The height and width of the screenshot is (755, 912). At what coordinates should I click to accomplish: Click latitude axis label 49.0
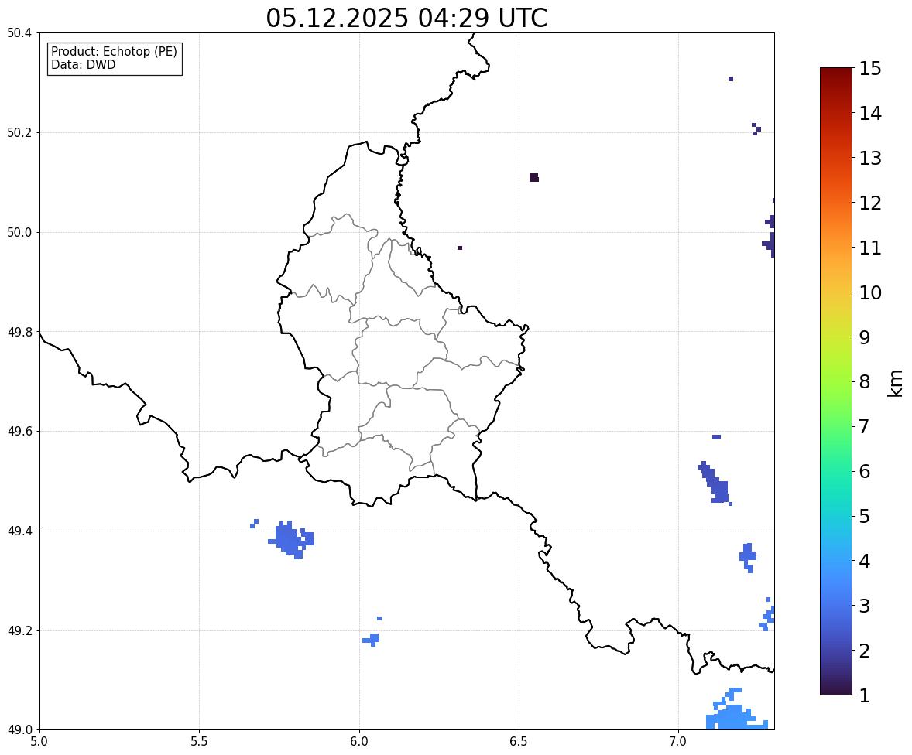click(19, 730)
